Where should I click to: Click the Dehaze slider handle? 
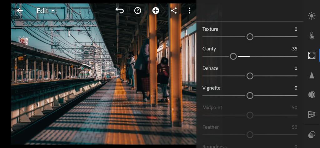click(x=250, y=76)
